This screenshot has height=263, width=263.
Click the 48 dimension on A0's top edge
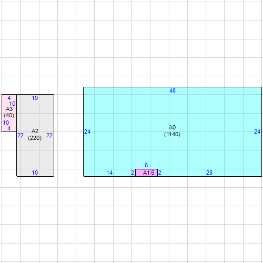[x=173, y=90]
